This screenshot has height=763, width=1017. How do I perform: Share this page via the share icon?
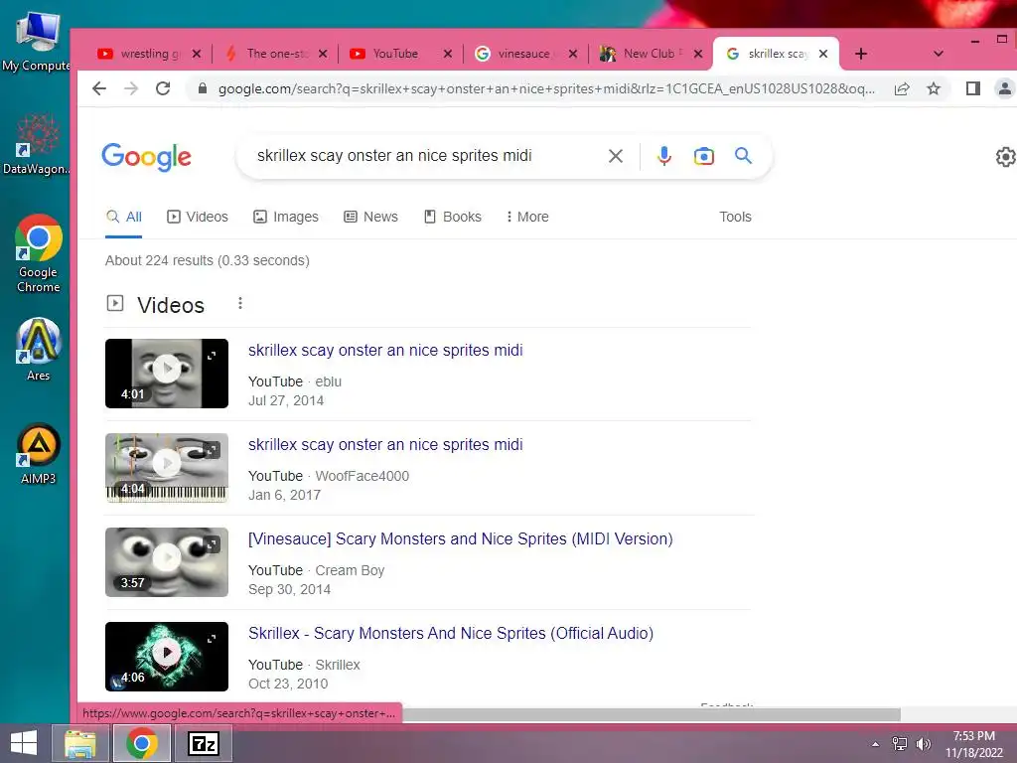(x=902, y=88)
